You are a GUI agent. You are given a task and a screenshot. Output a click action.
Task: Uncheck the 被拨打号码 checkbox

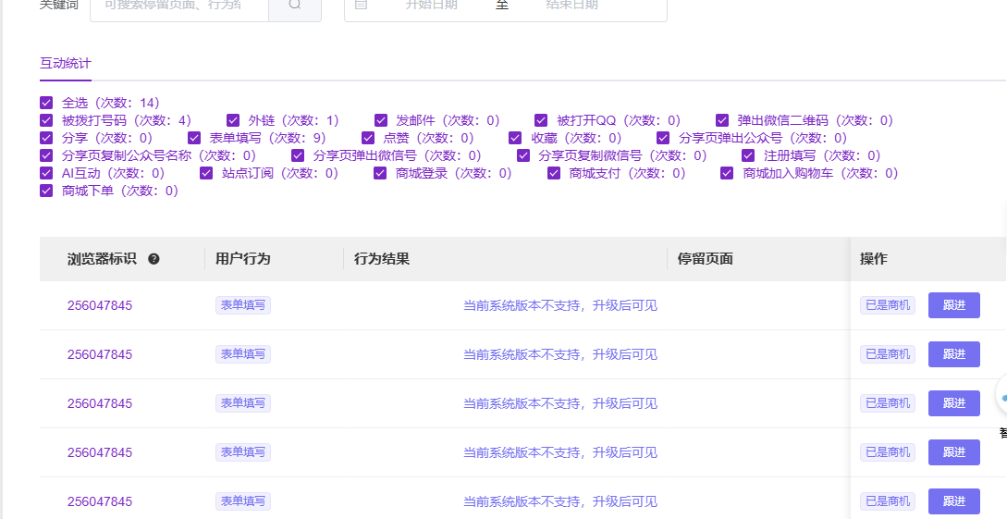pyautogui.click(x=46, y=120)
